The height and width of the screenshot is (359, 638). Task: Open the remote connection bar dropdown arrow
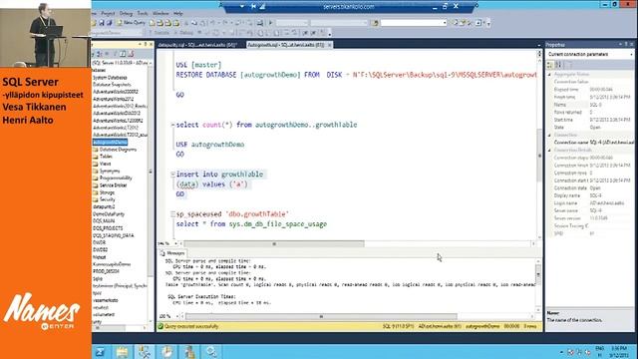click(x=242, y=7)
